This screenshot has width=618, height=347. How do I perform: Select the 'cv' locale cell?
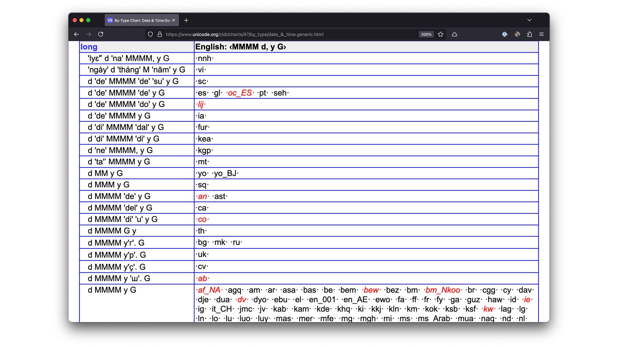pos(366,267)
